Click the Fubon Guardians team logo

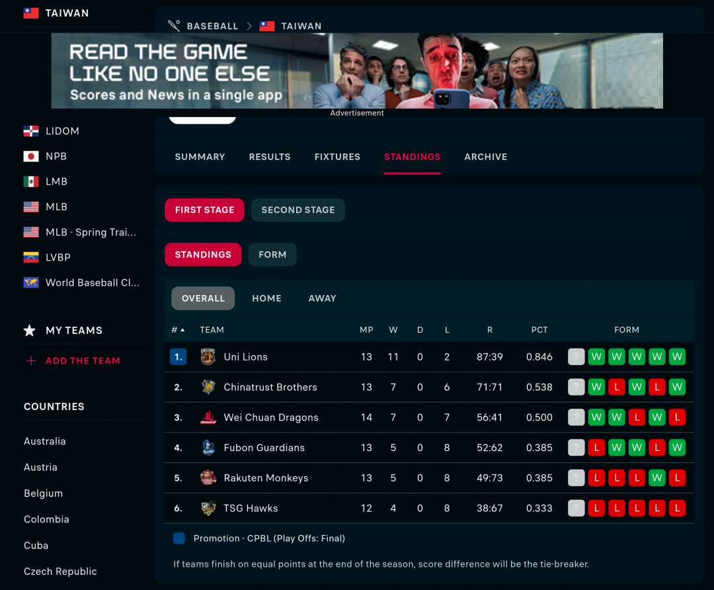pos(208,448)
